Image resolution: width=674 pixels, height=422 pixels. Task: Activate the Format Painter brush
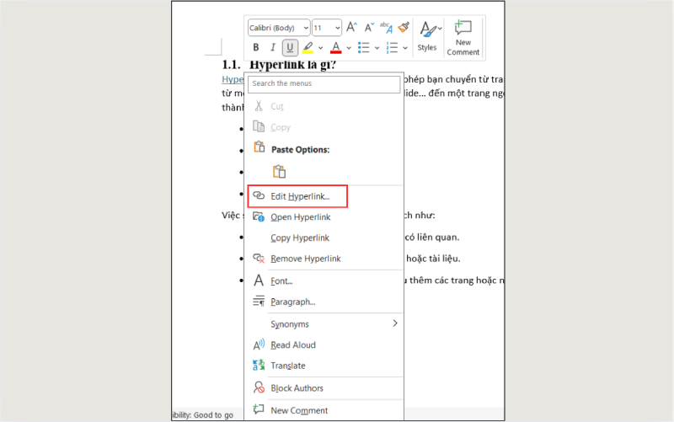404,28
